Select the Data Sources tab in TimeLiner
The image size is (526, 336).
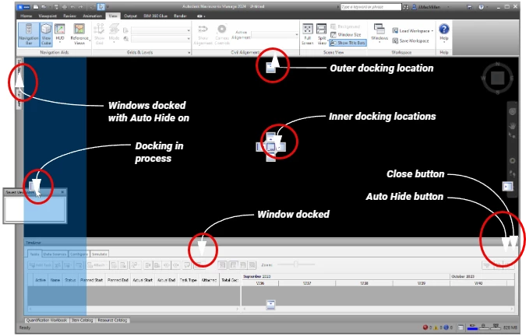point(55,254)
